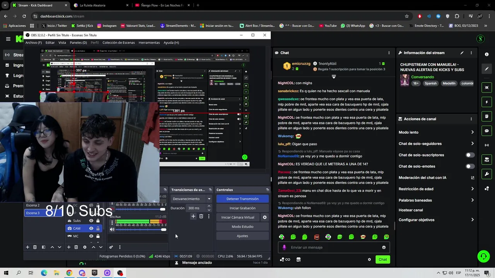This screenshot has width=495, height=278.
Task: Edit stream info with the pencil icon
Action: point(462,53)
